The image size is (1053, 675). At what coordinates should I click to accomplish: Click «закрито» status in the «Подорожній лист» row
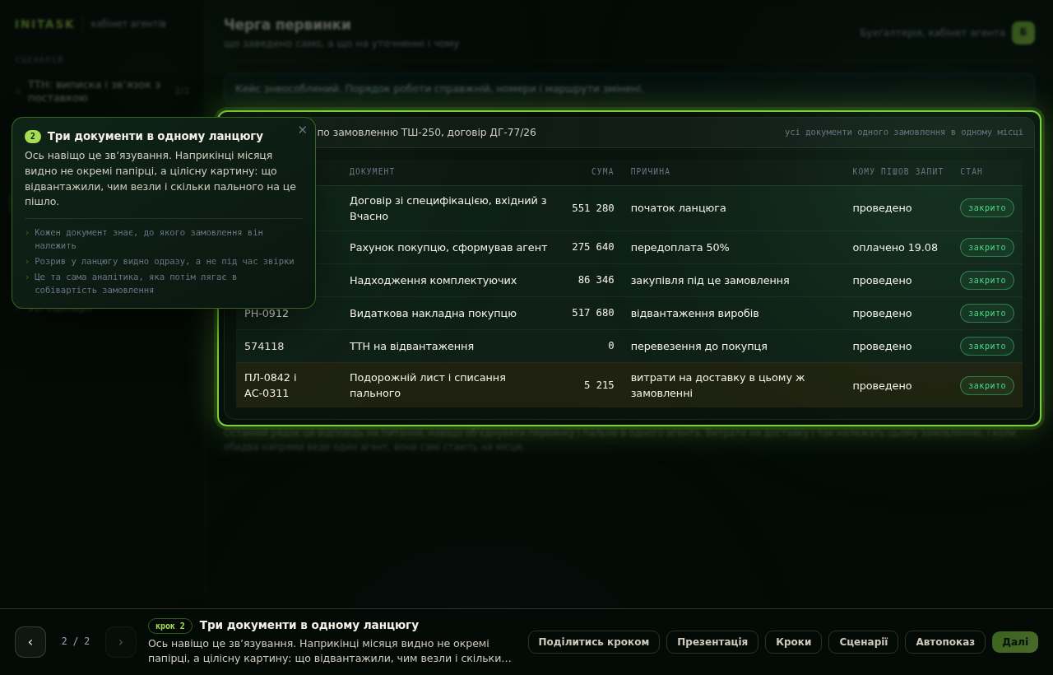987,386
